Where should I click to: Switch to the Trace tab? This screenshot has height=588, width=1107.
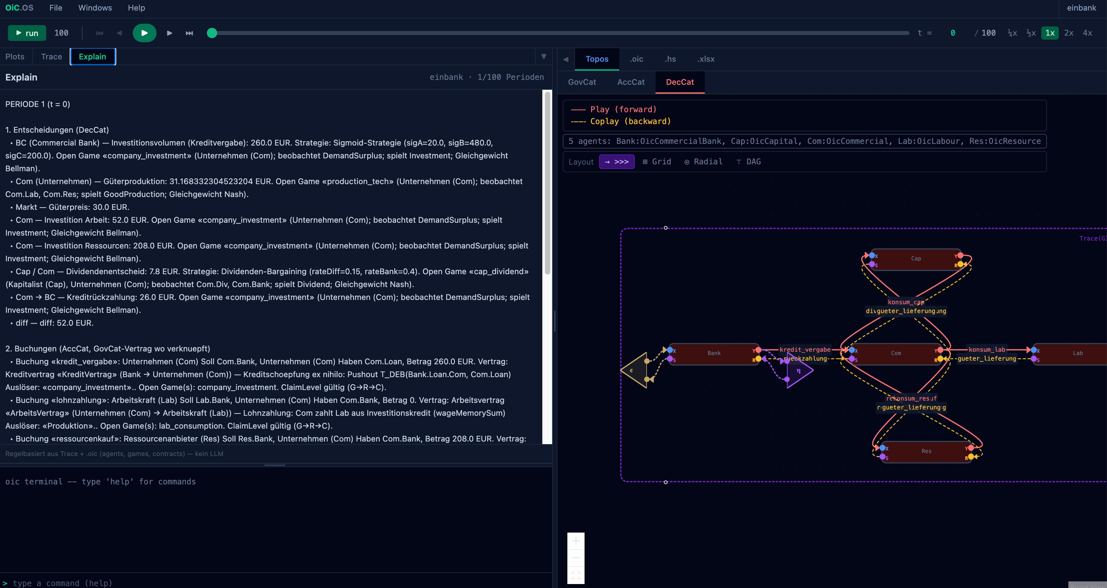[52, 57]
